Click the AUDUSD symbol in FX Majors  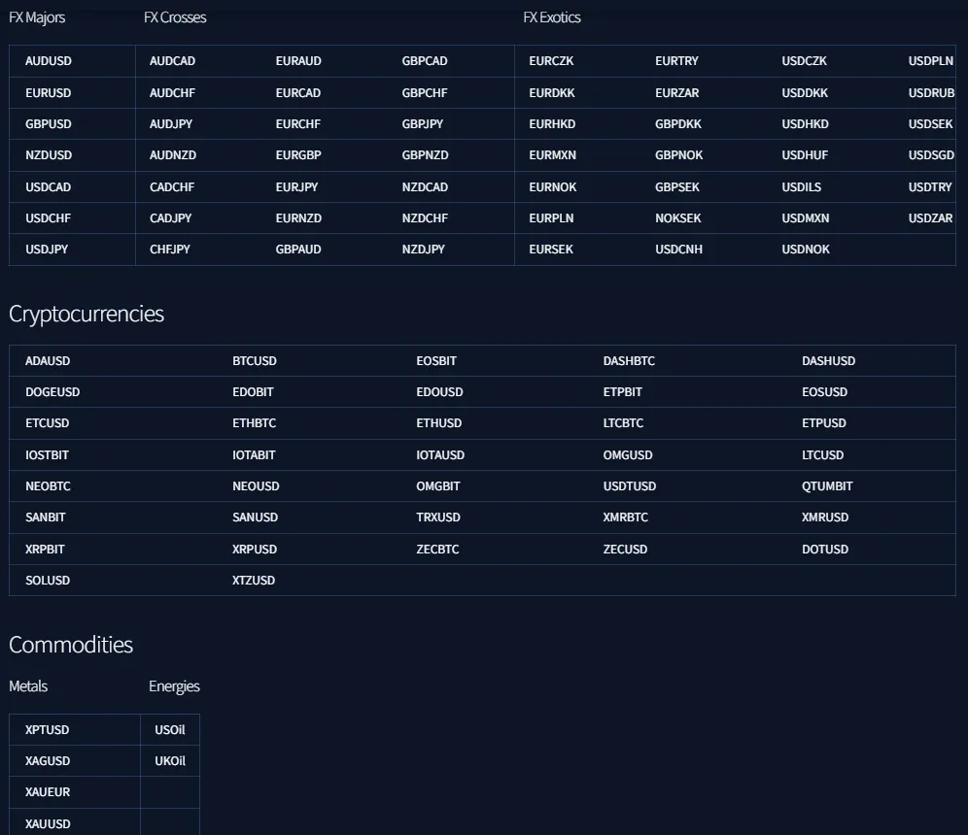coord(49,61)
